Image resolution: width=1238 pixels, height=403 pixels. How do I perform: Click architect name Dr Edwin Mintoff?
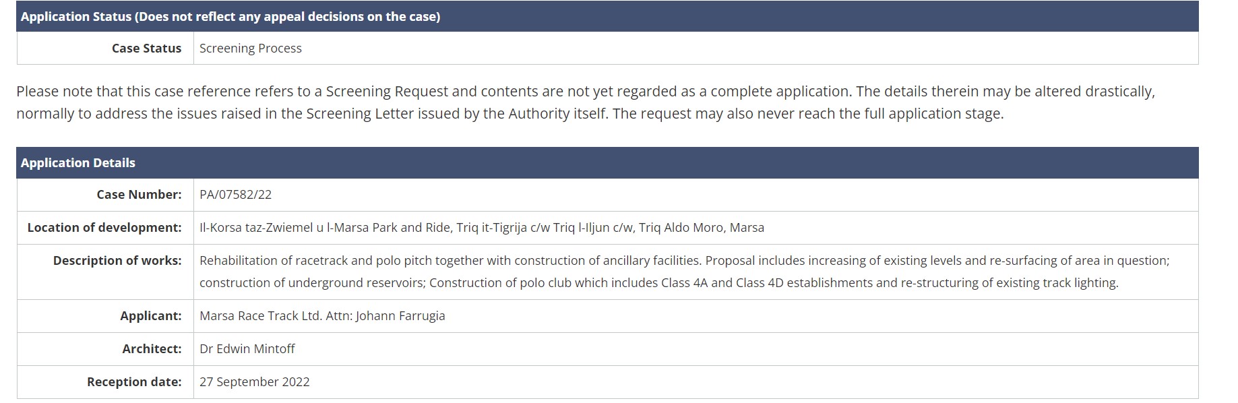click(247, 349)
